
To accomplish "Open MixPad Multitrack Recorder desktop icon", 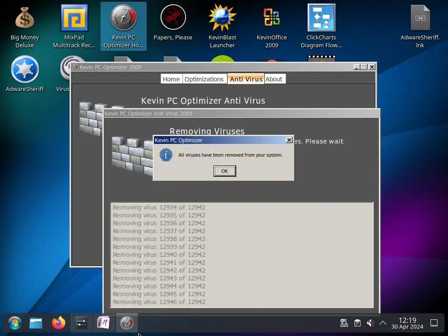I will pos(74,26).
